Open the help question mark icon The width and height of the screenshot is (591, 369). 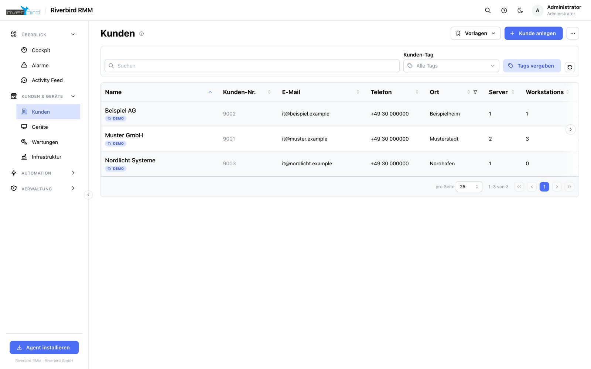(504, 10)
